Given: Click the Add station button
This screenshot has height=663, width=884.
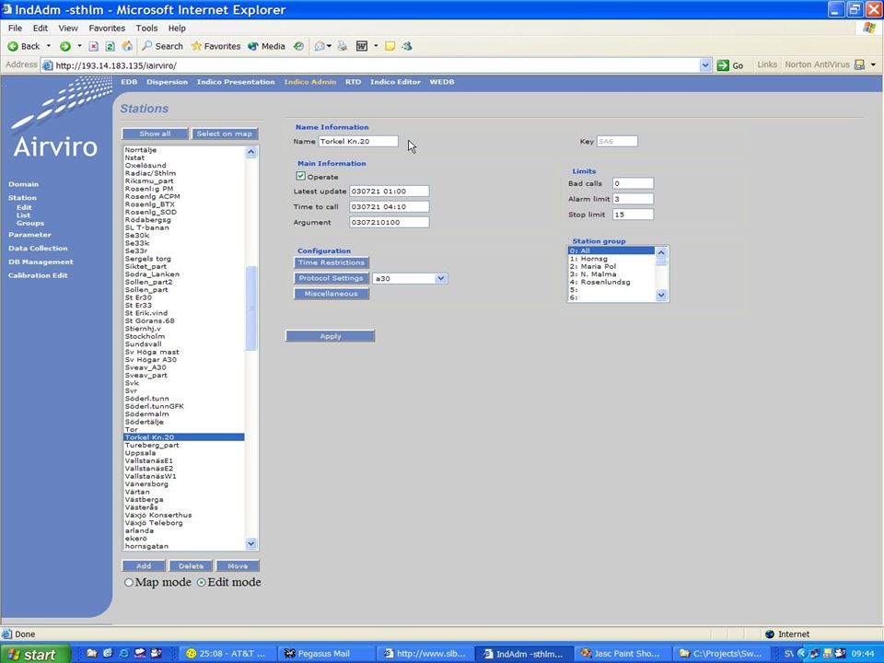Looking at the screenshot, I should 144,565.
